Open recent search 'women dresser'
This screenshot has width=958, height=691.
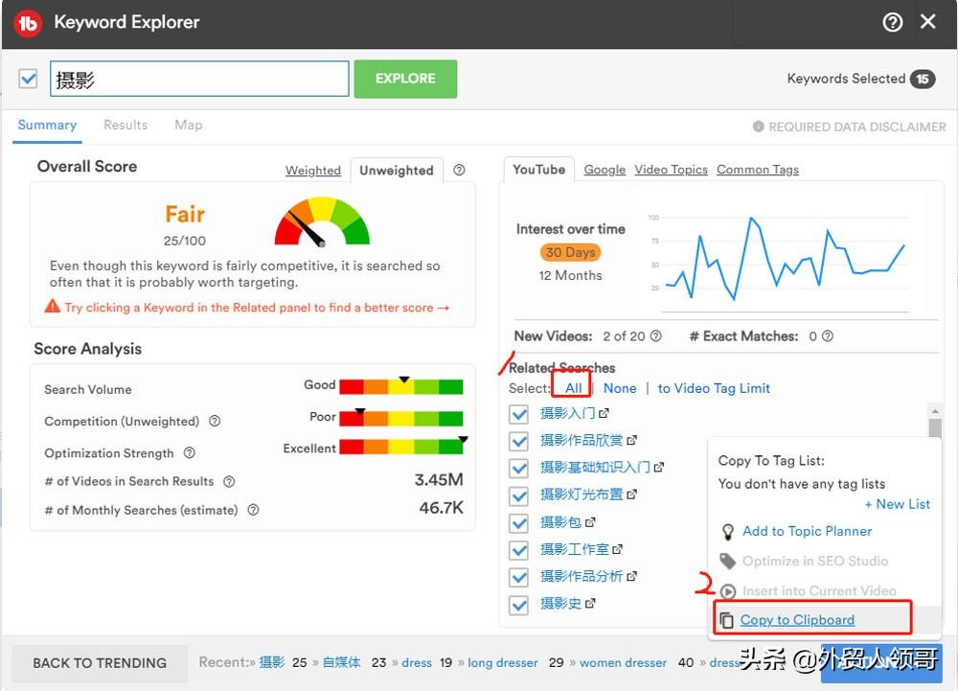[x=624, y=663]
